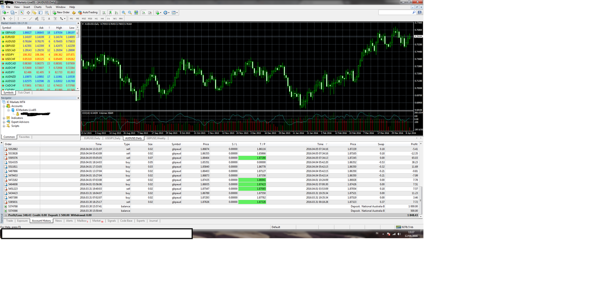The image size is (595, 288).
Task: Select the Horizontal Line tool
Action: pyautogui.click(x=24, y=19)
